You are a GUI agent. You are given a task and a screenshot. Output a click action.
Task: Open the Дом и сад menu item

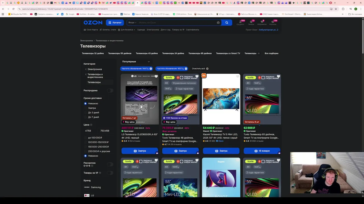pyautogui.click(x=166, y=30)
